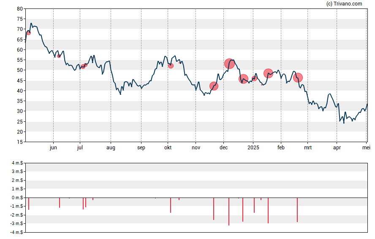The width and height of the screenshot is (375, 239).
Task: Click the '2025' x-axis label
Action: (x=253, y=148)
